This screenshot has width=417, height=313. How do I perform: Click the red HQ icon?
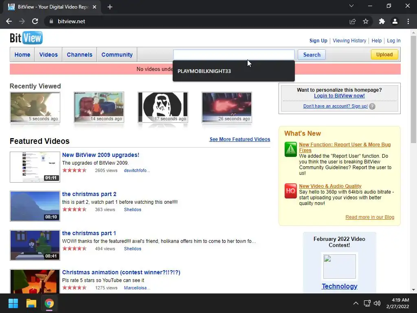click(291, 191)
